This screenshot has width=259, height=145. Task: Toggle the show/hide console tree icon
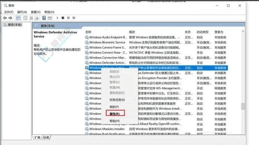tap(18, 18)
